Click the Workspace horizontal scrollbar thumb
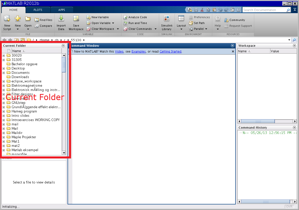299x210 pixels. (x=258, y=121)
